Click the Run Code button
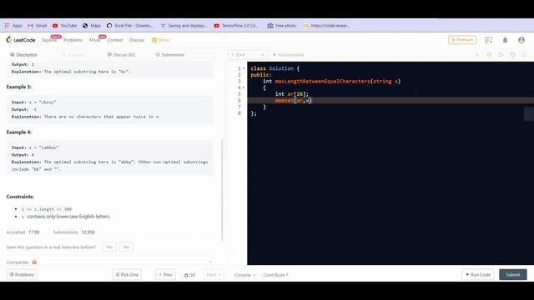The image size is (534, 300). click(478, 274)
